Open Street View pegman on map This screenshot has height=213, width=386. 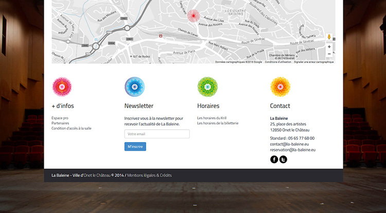point(329,37)
